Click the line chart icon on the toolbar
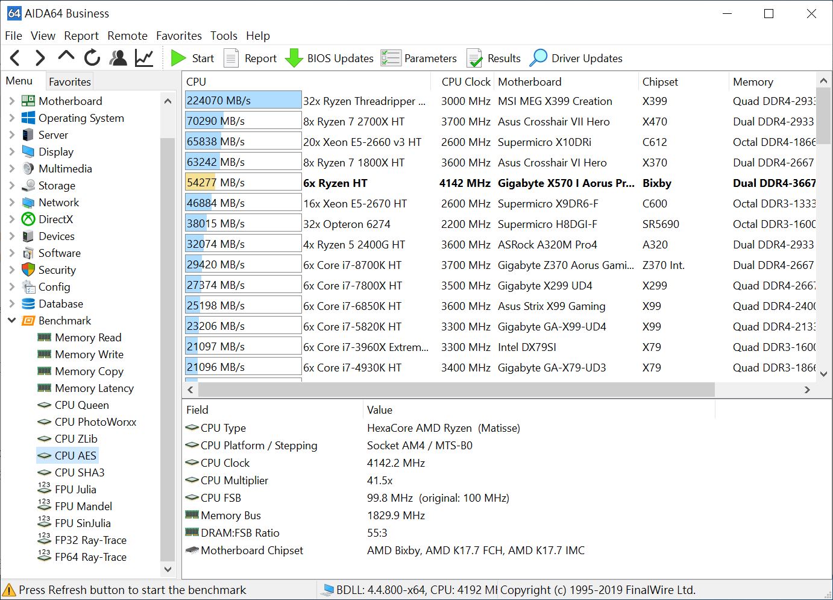Viewport: 833px width, 600px height. [x=145, y=57]
